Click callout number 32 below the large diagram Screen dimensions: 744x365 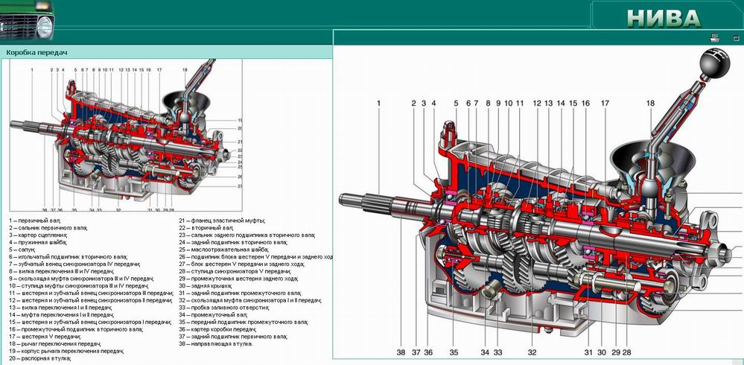click(532, 352)
